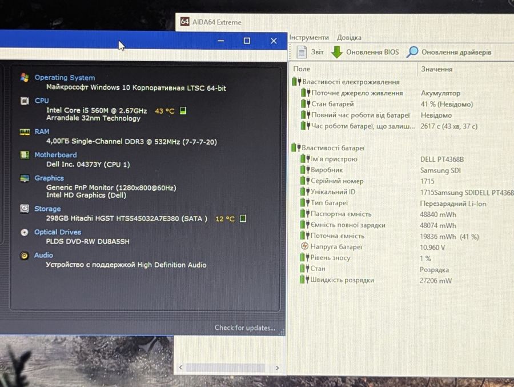Open the RAM section link
This screenshot has width=514, height=387.
42,131
